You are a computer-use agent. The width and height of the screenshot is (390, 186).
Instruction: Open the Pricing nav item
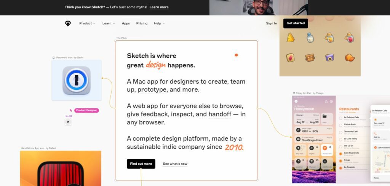[142, 23]
